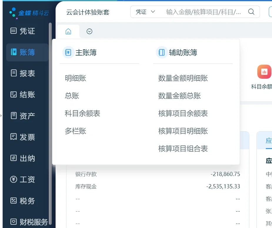Open the 总账 report
Screen dimensions: 272x228
click(71, 96)
